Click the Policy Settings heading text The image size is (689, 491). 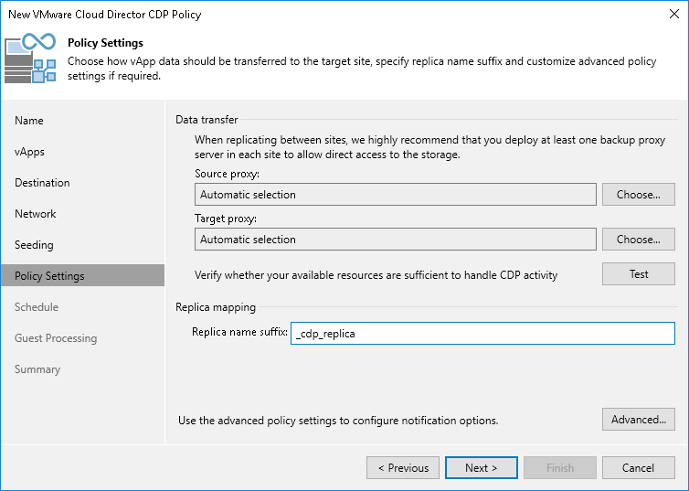[105, 43]
